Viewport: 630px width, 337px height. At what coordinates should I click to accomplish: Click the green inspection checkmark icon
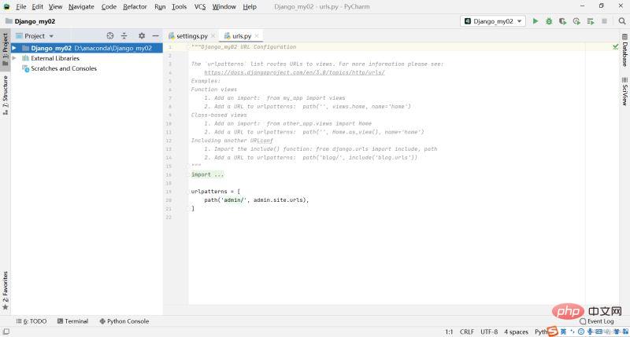point(615,47)
